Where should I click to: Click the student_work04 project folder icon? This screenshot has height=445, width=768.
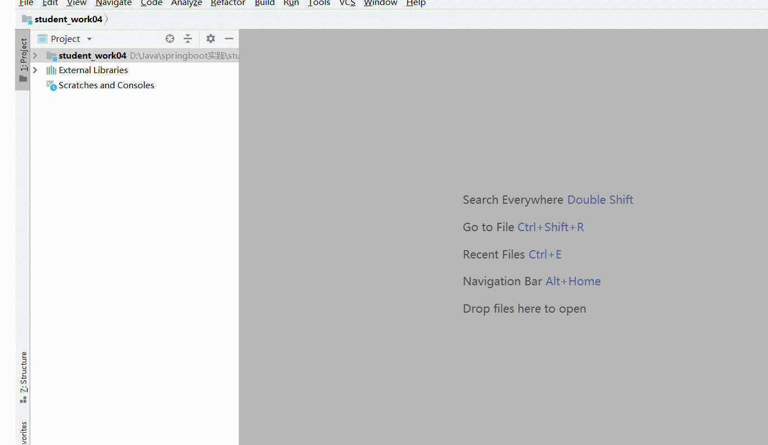(x=51, y=55)
